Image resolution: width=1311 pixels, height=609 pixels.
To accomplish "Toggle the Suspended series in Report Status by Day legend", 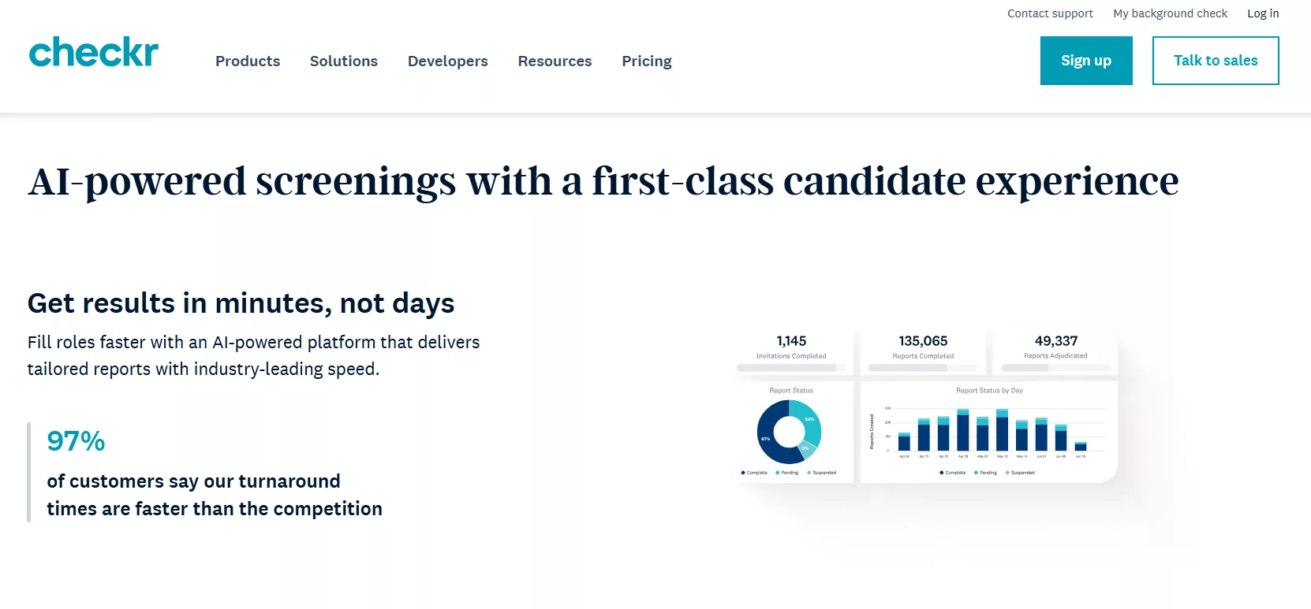I will click(1007, 473).
